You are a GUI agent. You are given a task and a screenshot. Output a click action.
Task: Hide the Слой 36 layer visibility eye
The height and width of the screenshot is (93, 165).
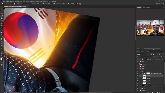[x=137, y=76]
